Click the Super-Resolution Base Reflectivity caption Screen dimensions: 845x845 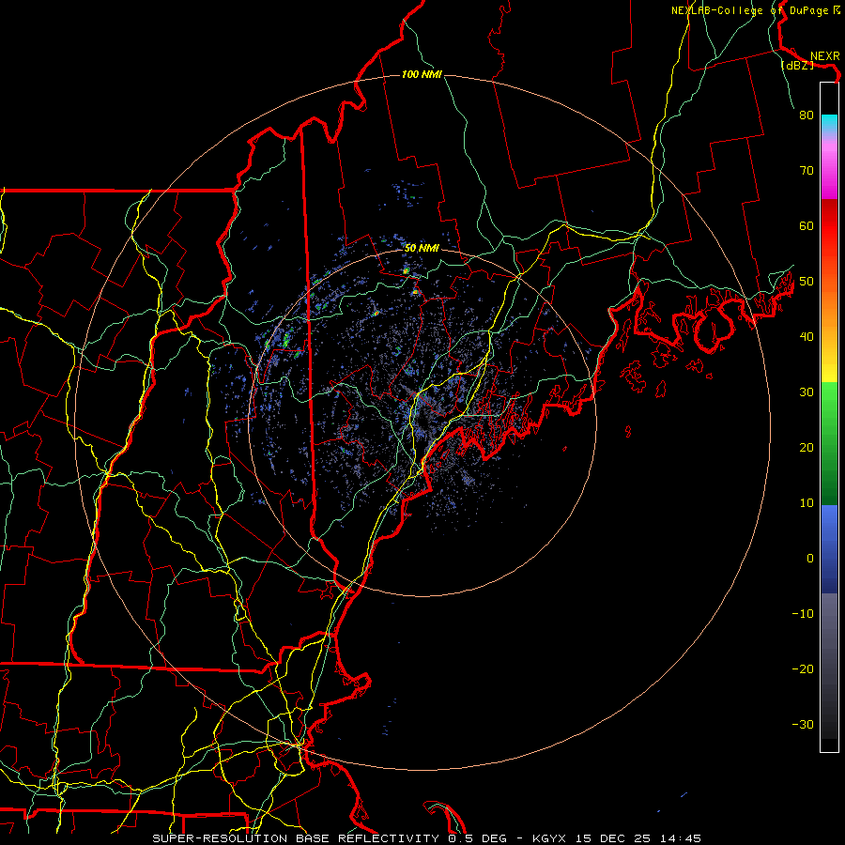[427, 838]
